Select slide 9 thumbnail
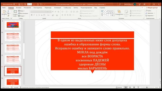This screenshot has width=162, height=91. point(13,25)
